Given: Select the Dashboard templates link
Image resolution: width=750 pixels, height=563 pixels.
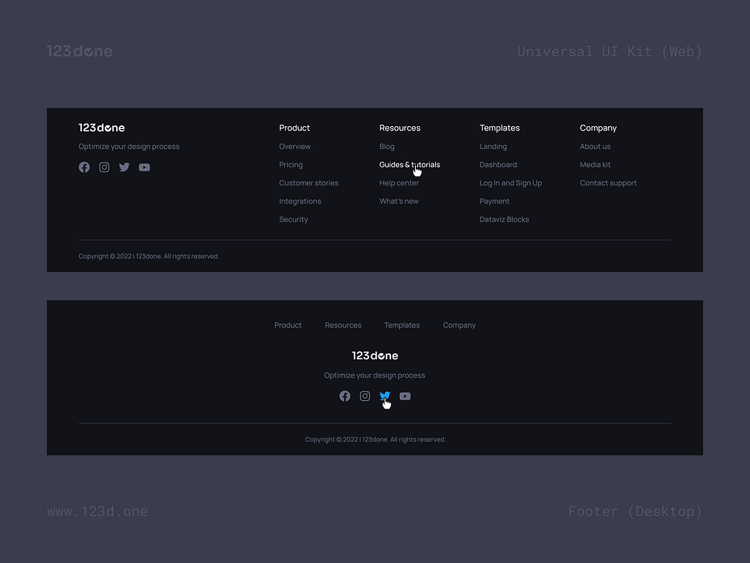Looking at the screenshot, I should [498, 165].
